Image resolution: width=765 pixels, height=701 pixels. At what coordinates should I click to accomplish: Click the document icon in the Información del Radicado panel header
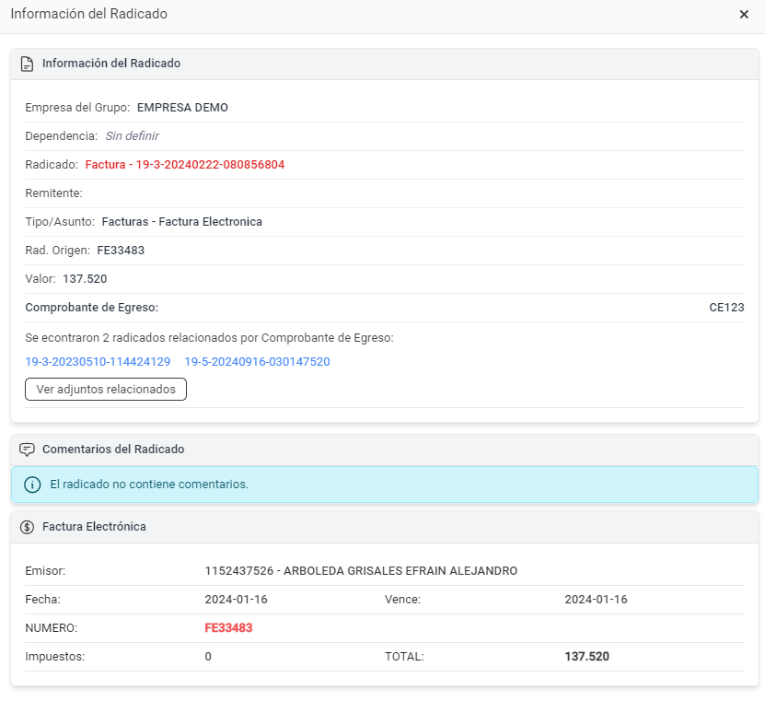(x=28, y=64)
